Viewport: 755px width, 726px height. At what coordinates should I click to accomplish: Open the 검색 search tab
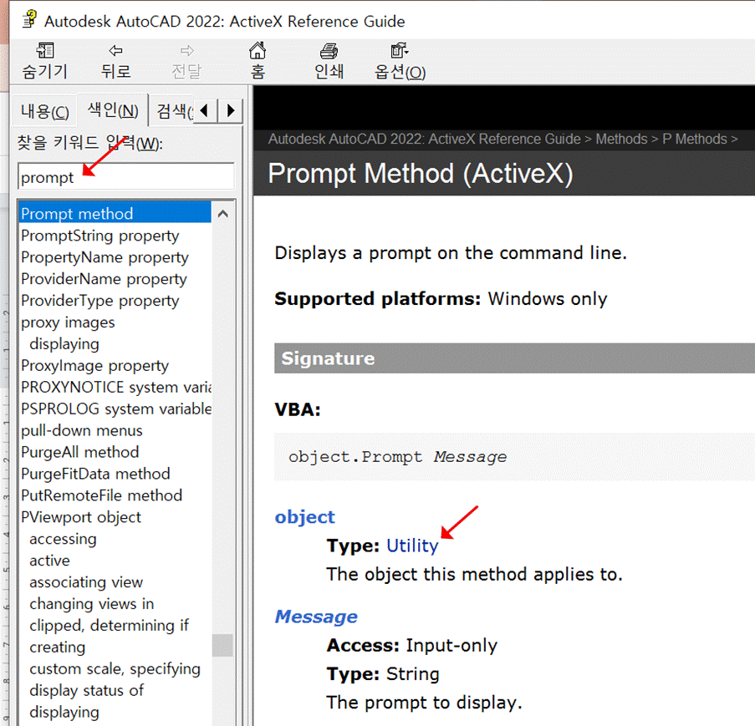tap(173, 112)
